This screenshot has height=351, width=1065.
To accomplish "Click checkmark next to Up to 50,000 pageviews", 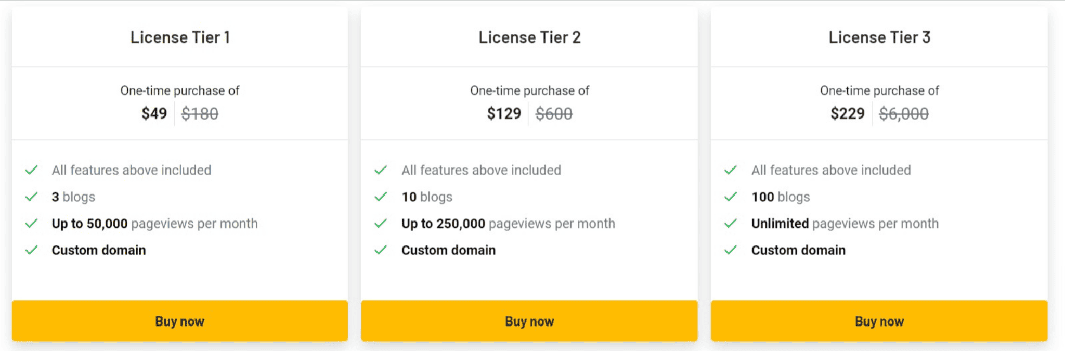I will tap(32, 224).
